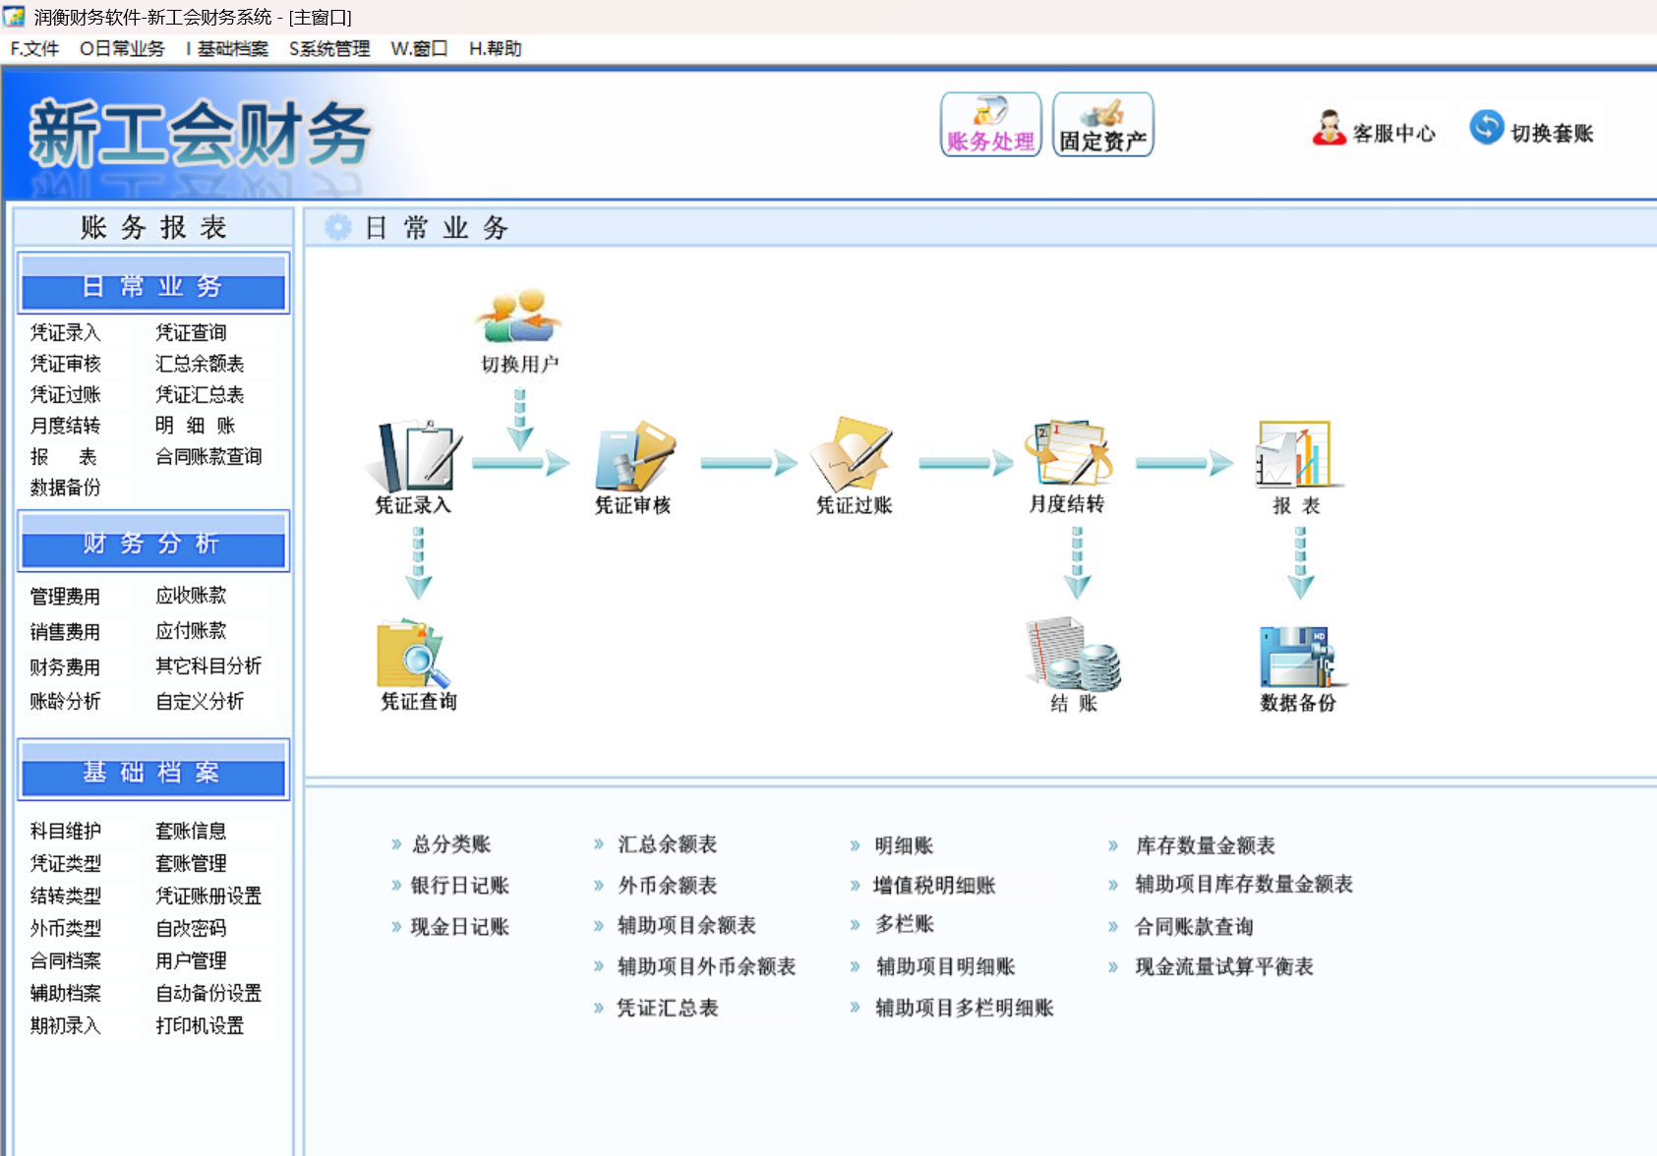Select the 日常业务 sidebar section header
Viewport: 1657px width, 1156px height.
(153, 284)
